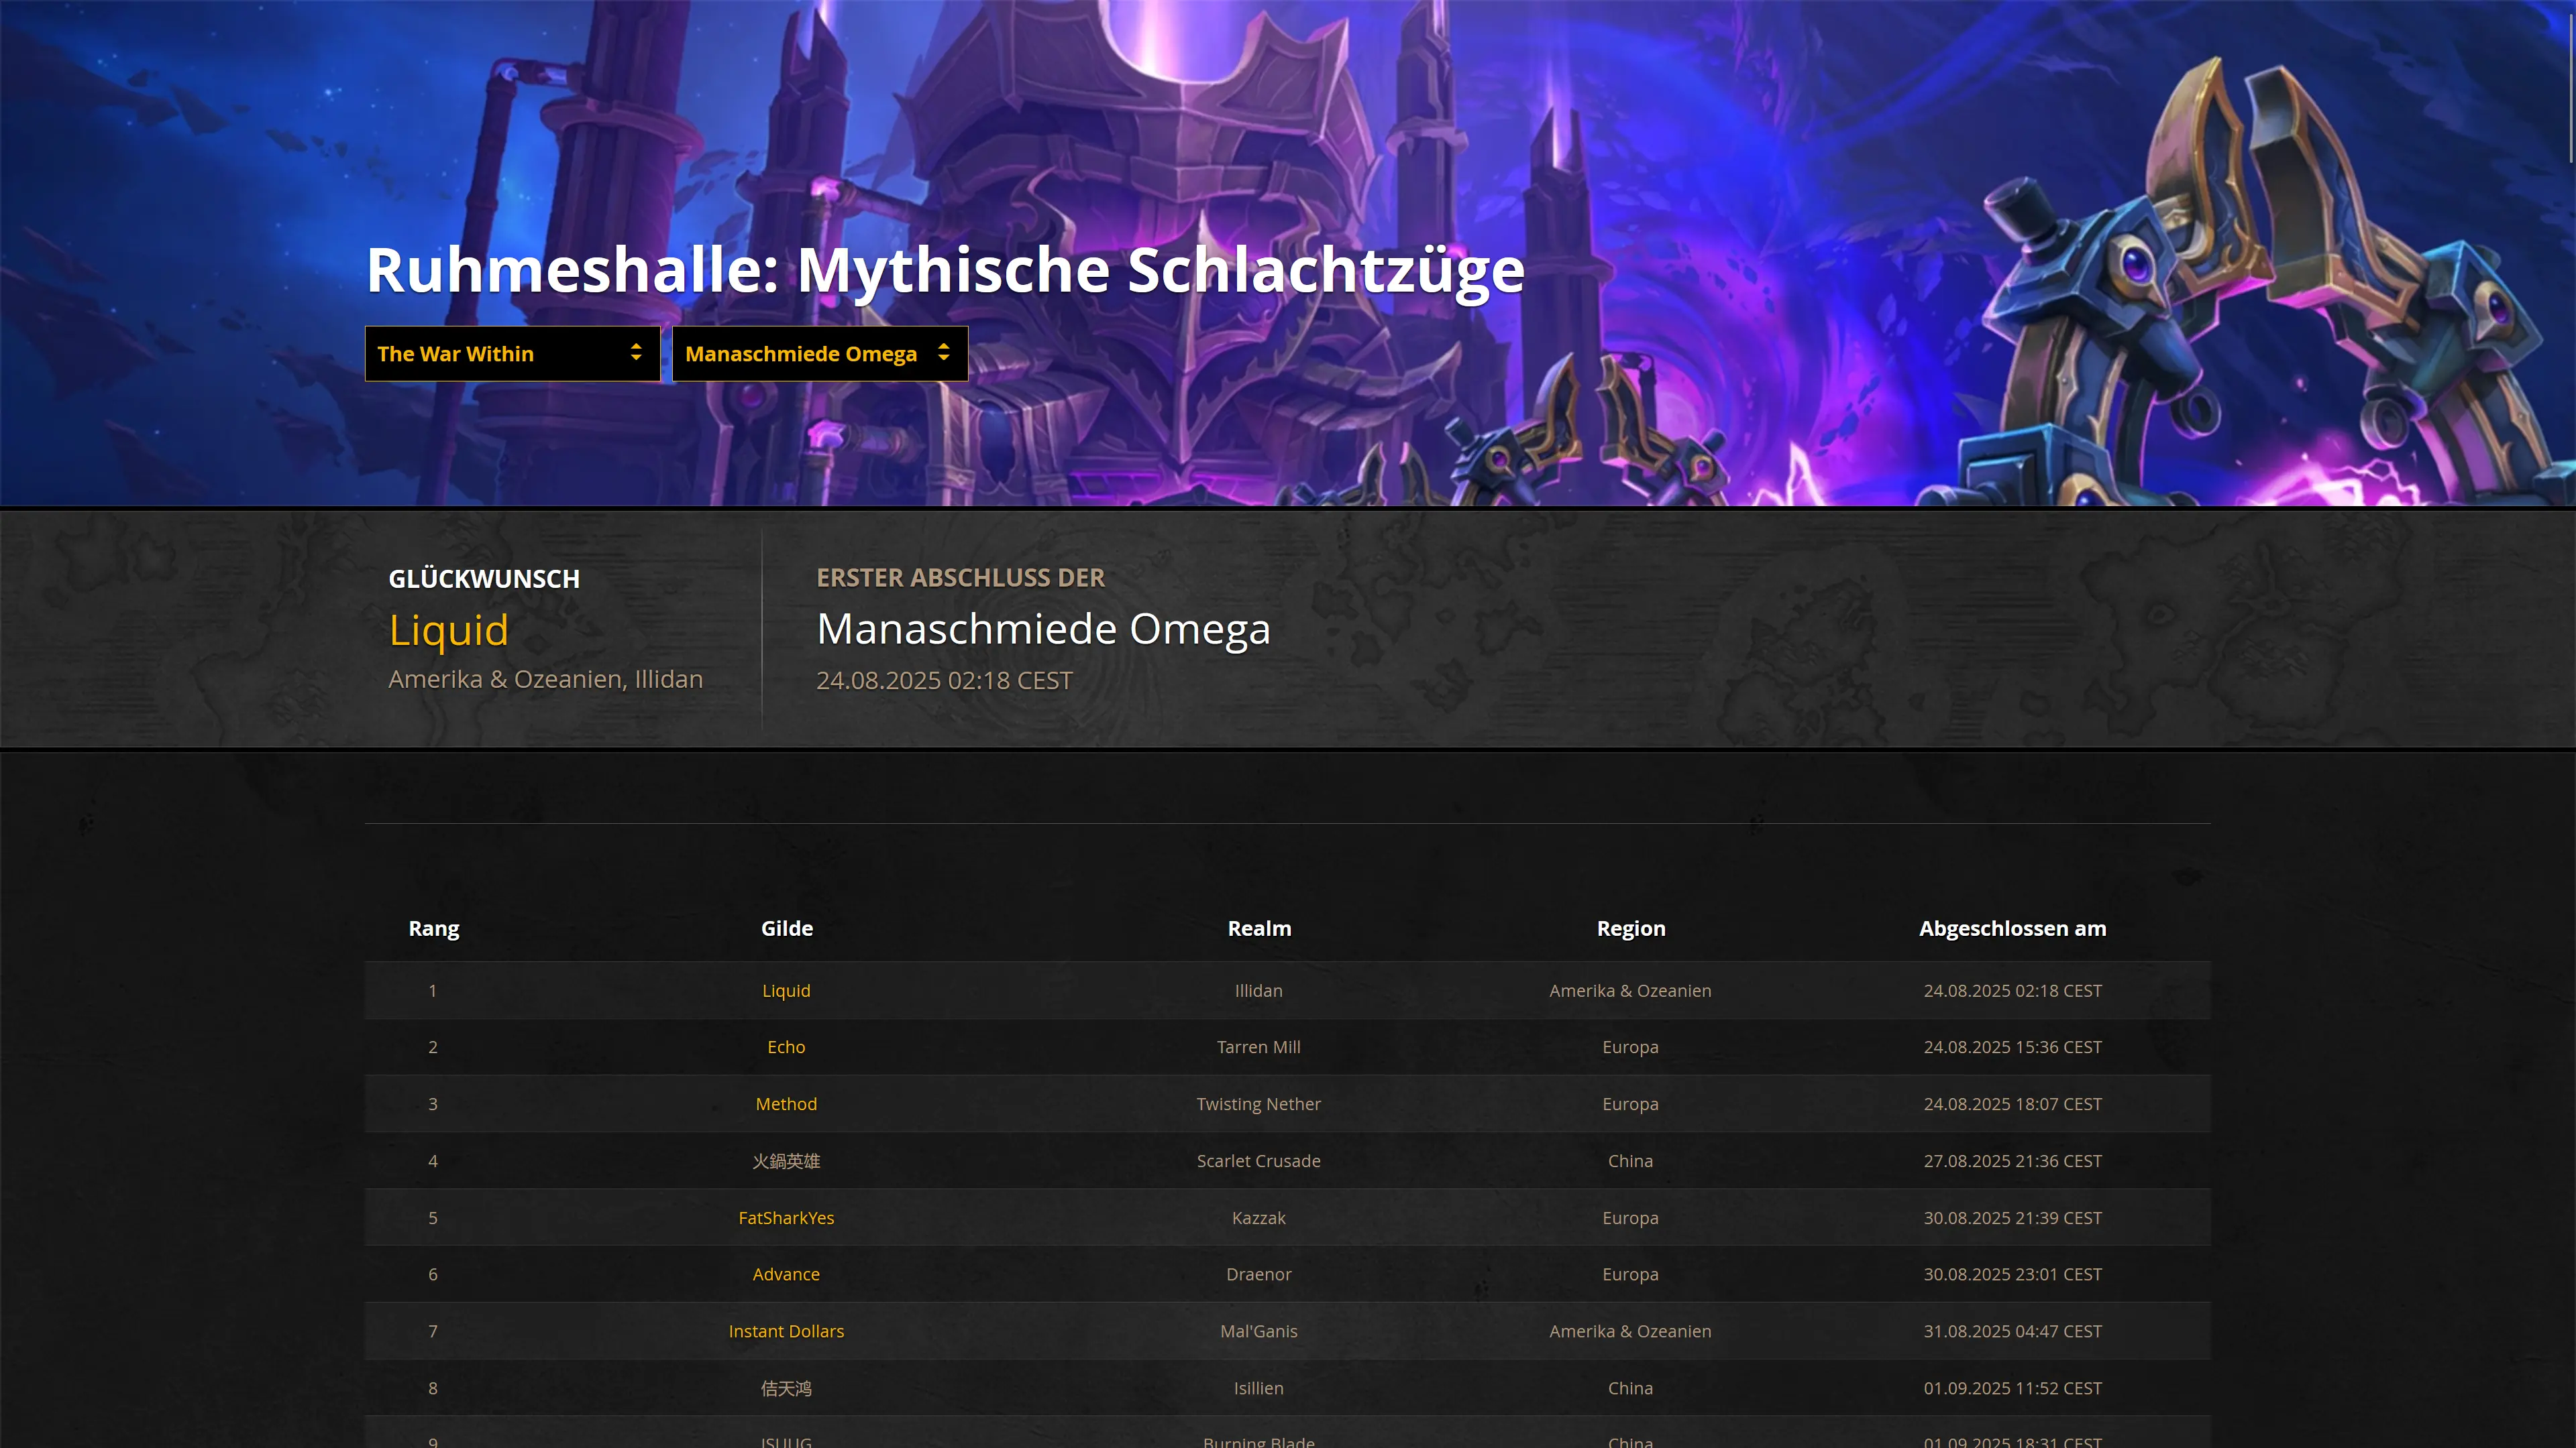
Task: Click arrow icon on The War Within selector
Action: (636, 353)
